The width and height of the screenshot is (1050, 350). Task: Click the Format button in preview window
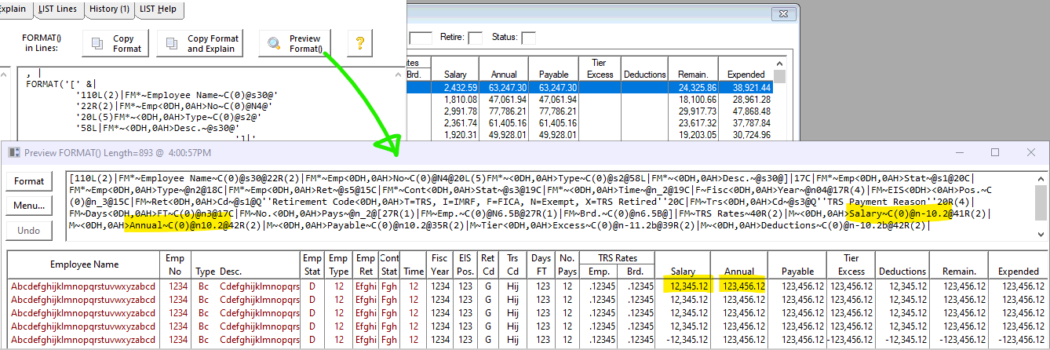pos(29,181)
